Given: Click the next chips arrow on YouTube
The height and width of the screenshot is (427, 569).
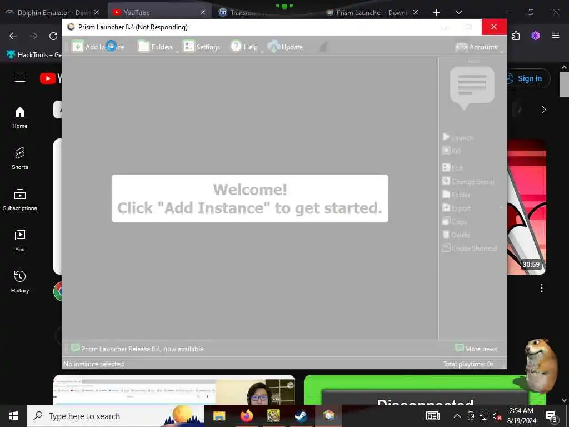Looking at the screenshot, I should tap(543, 110).
